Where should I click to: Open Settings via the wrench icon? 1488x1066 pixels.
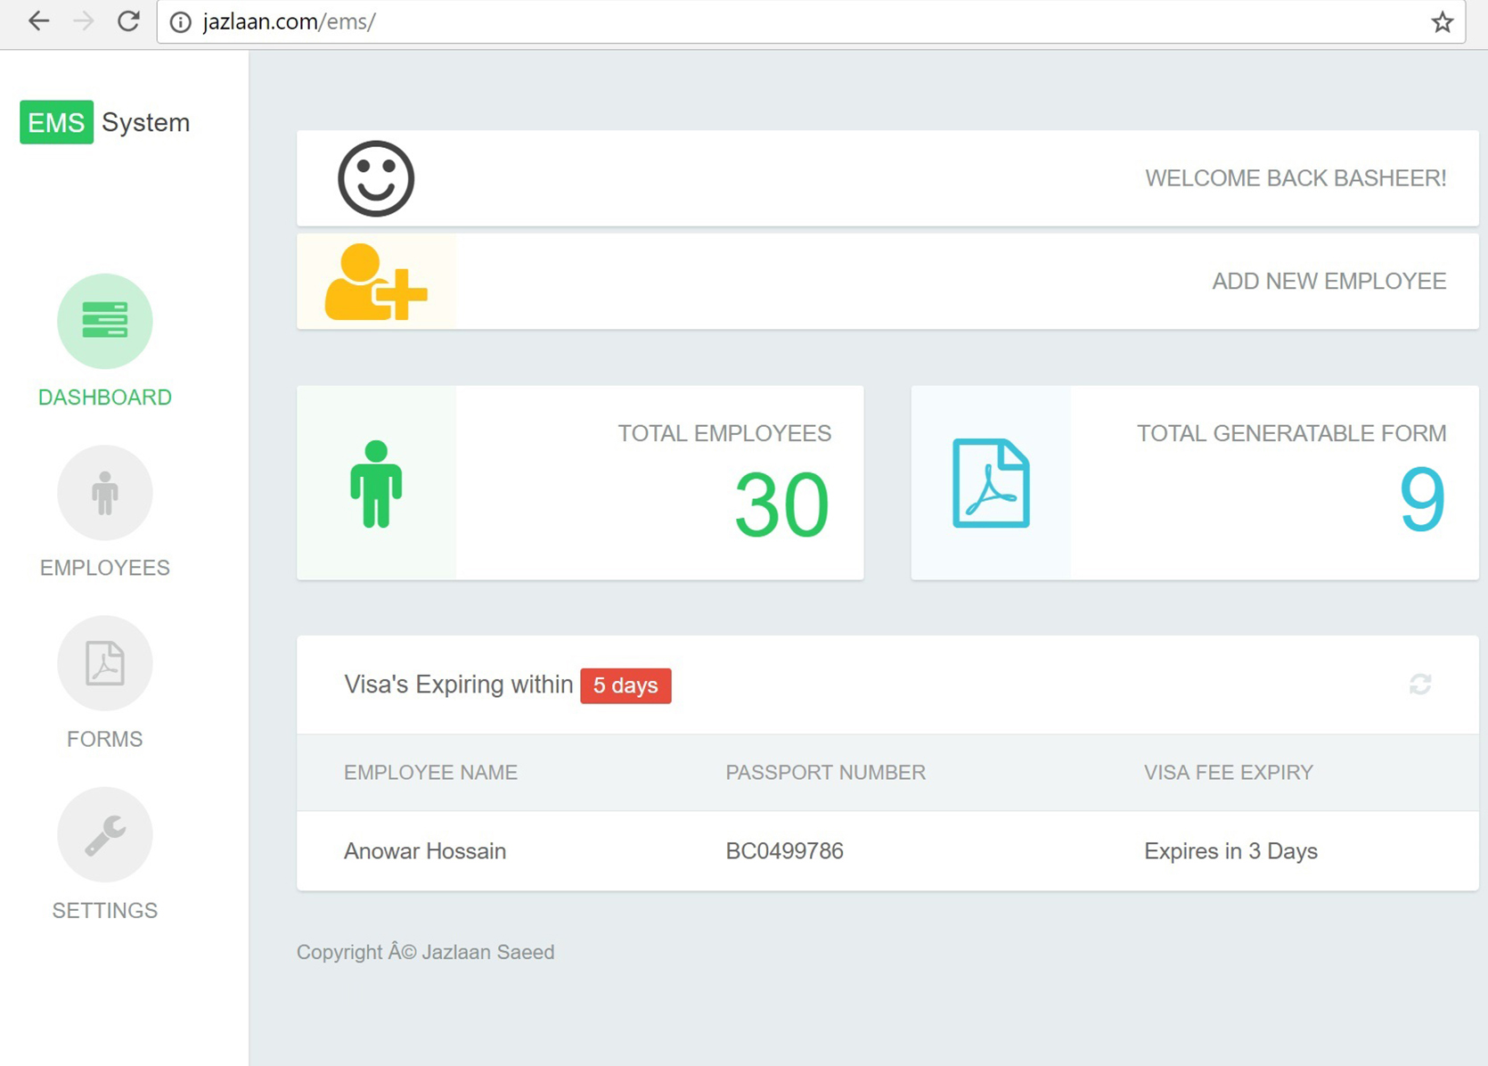pos(105,834)
